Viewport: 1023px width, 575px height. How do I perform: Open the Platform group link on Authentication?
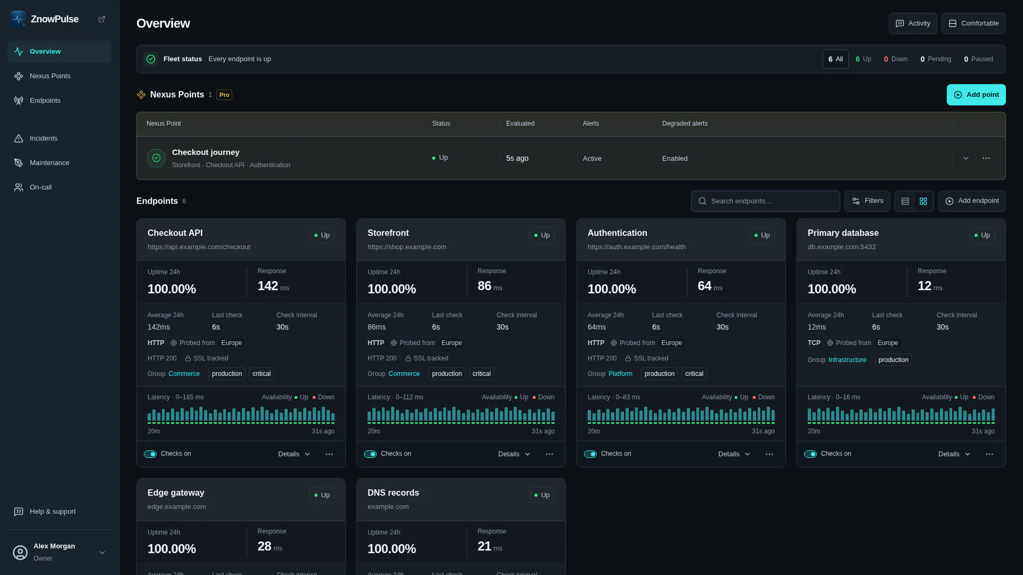click(620, 374)
